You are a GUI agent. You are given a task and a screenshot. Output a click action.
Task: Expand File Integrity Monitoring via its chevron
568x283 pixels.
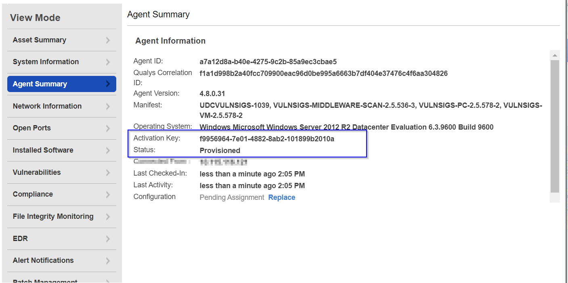(x=108, y=217)
